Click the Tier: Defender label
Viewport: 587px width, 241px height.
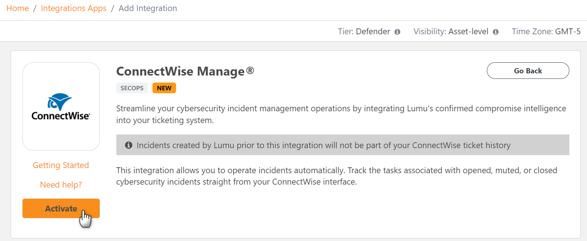364,32
